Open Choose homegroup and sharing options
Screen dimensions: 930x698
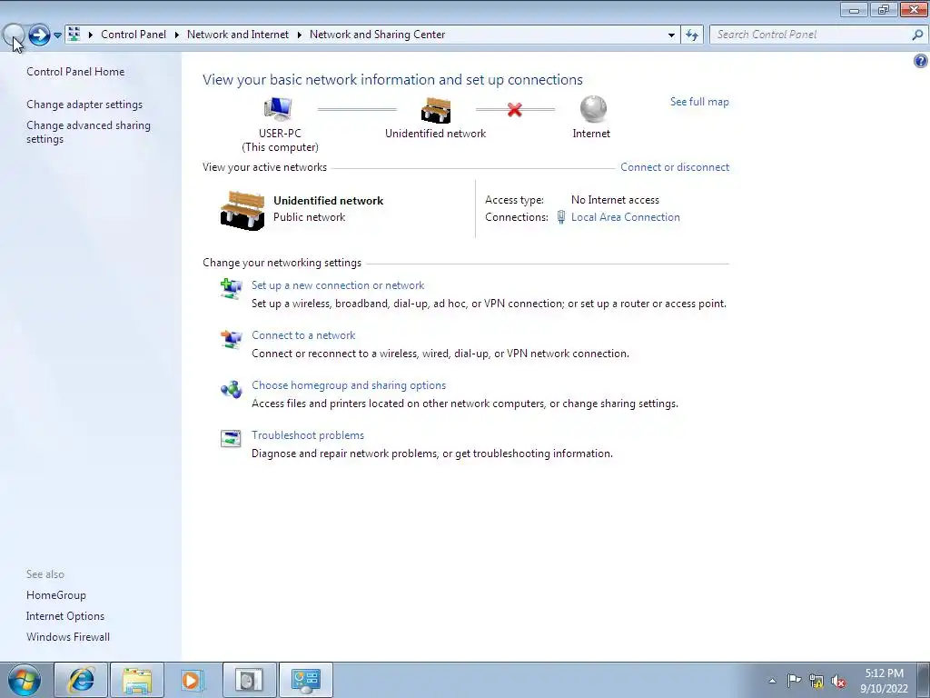tap(349, 385)
